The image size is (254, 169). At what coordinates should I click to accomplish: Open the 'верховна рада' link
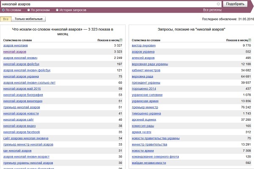point(142,77)
